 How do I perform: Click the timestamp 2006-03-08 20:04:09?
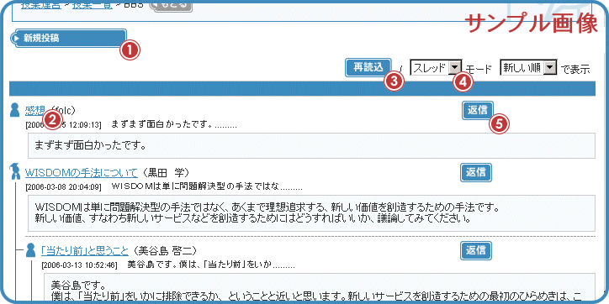coord(63,187)
